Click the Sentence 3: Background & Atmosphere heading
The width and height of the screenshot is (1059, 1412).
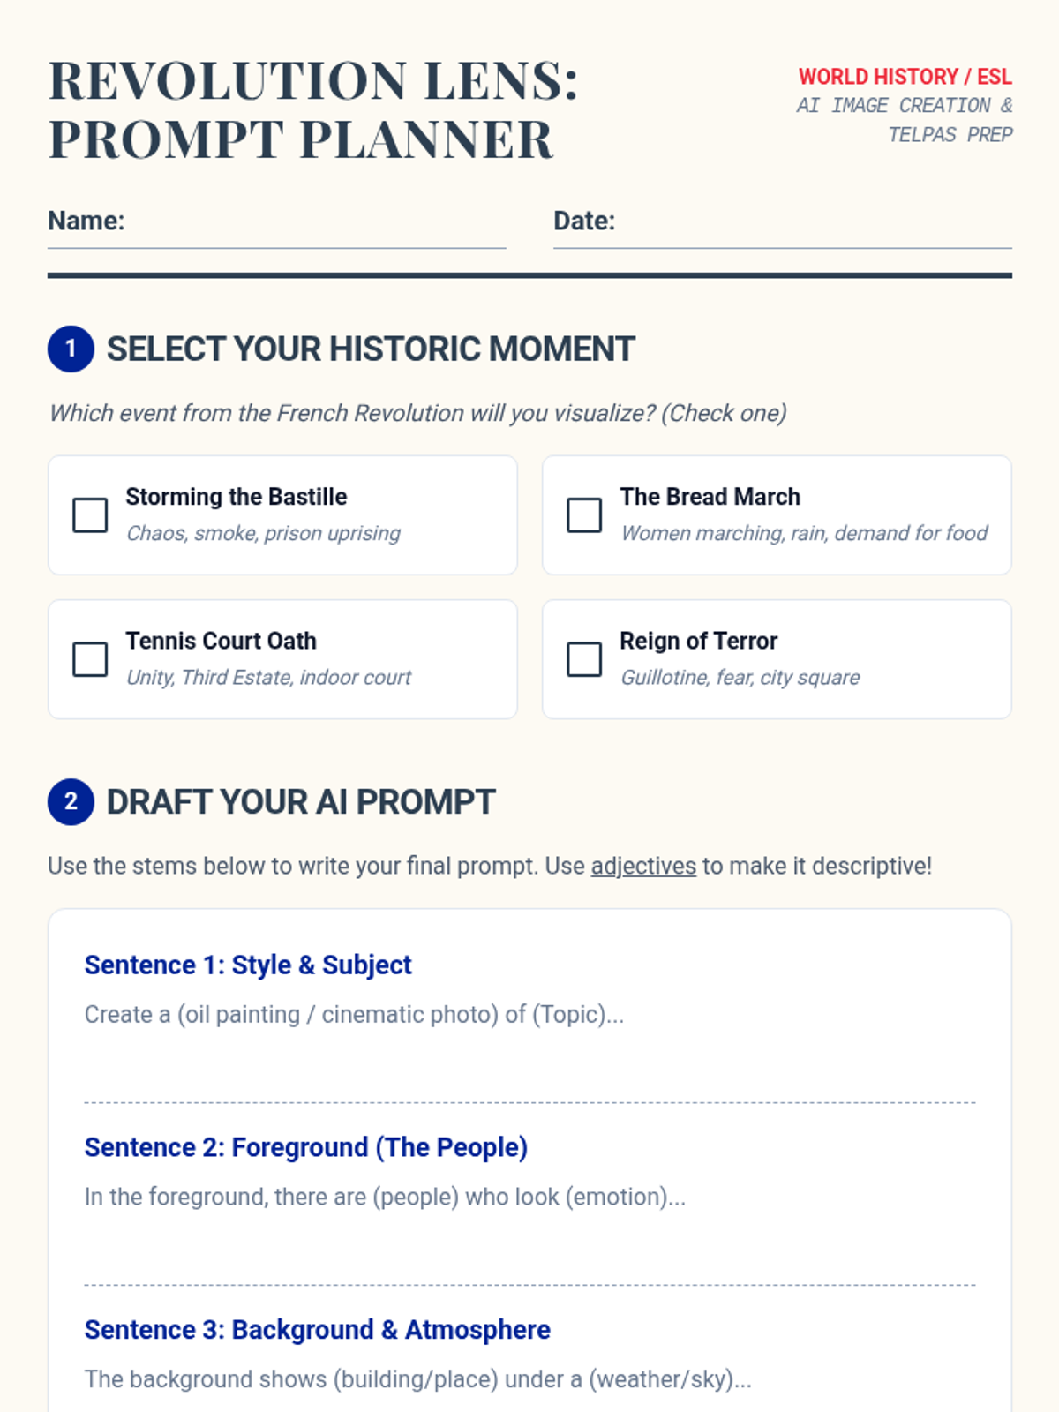(x=317, y=1330)
